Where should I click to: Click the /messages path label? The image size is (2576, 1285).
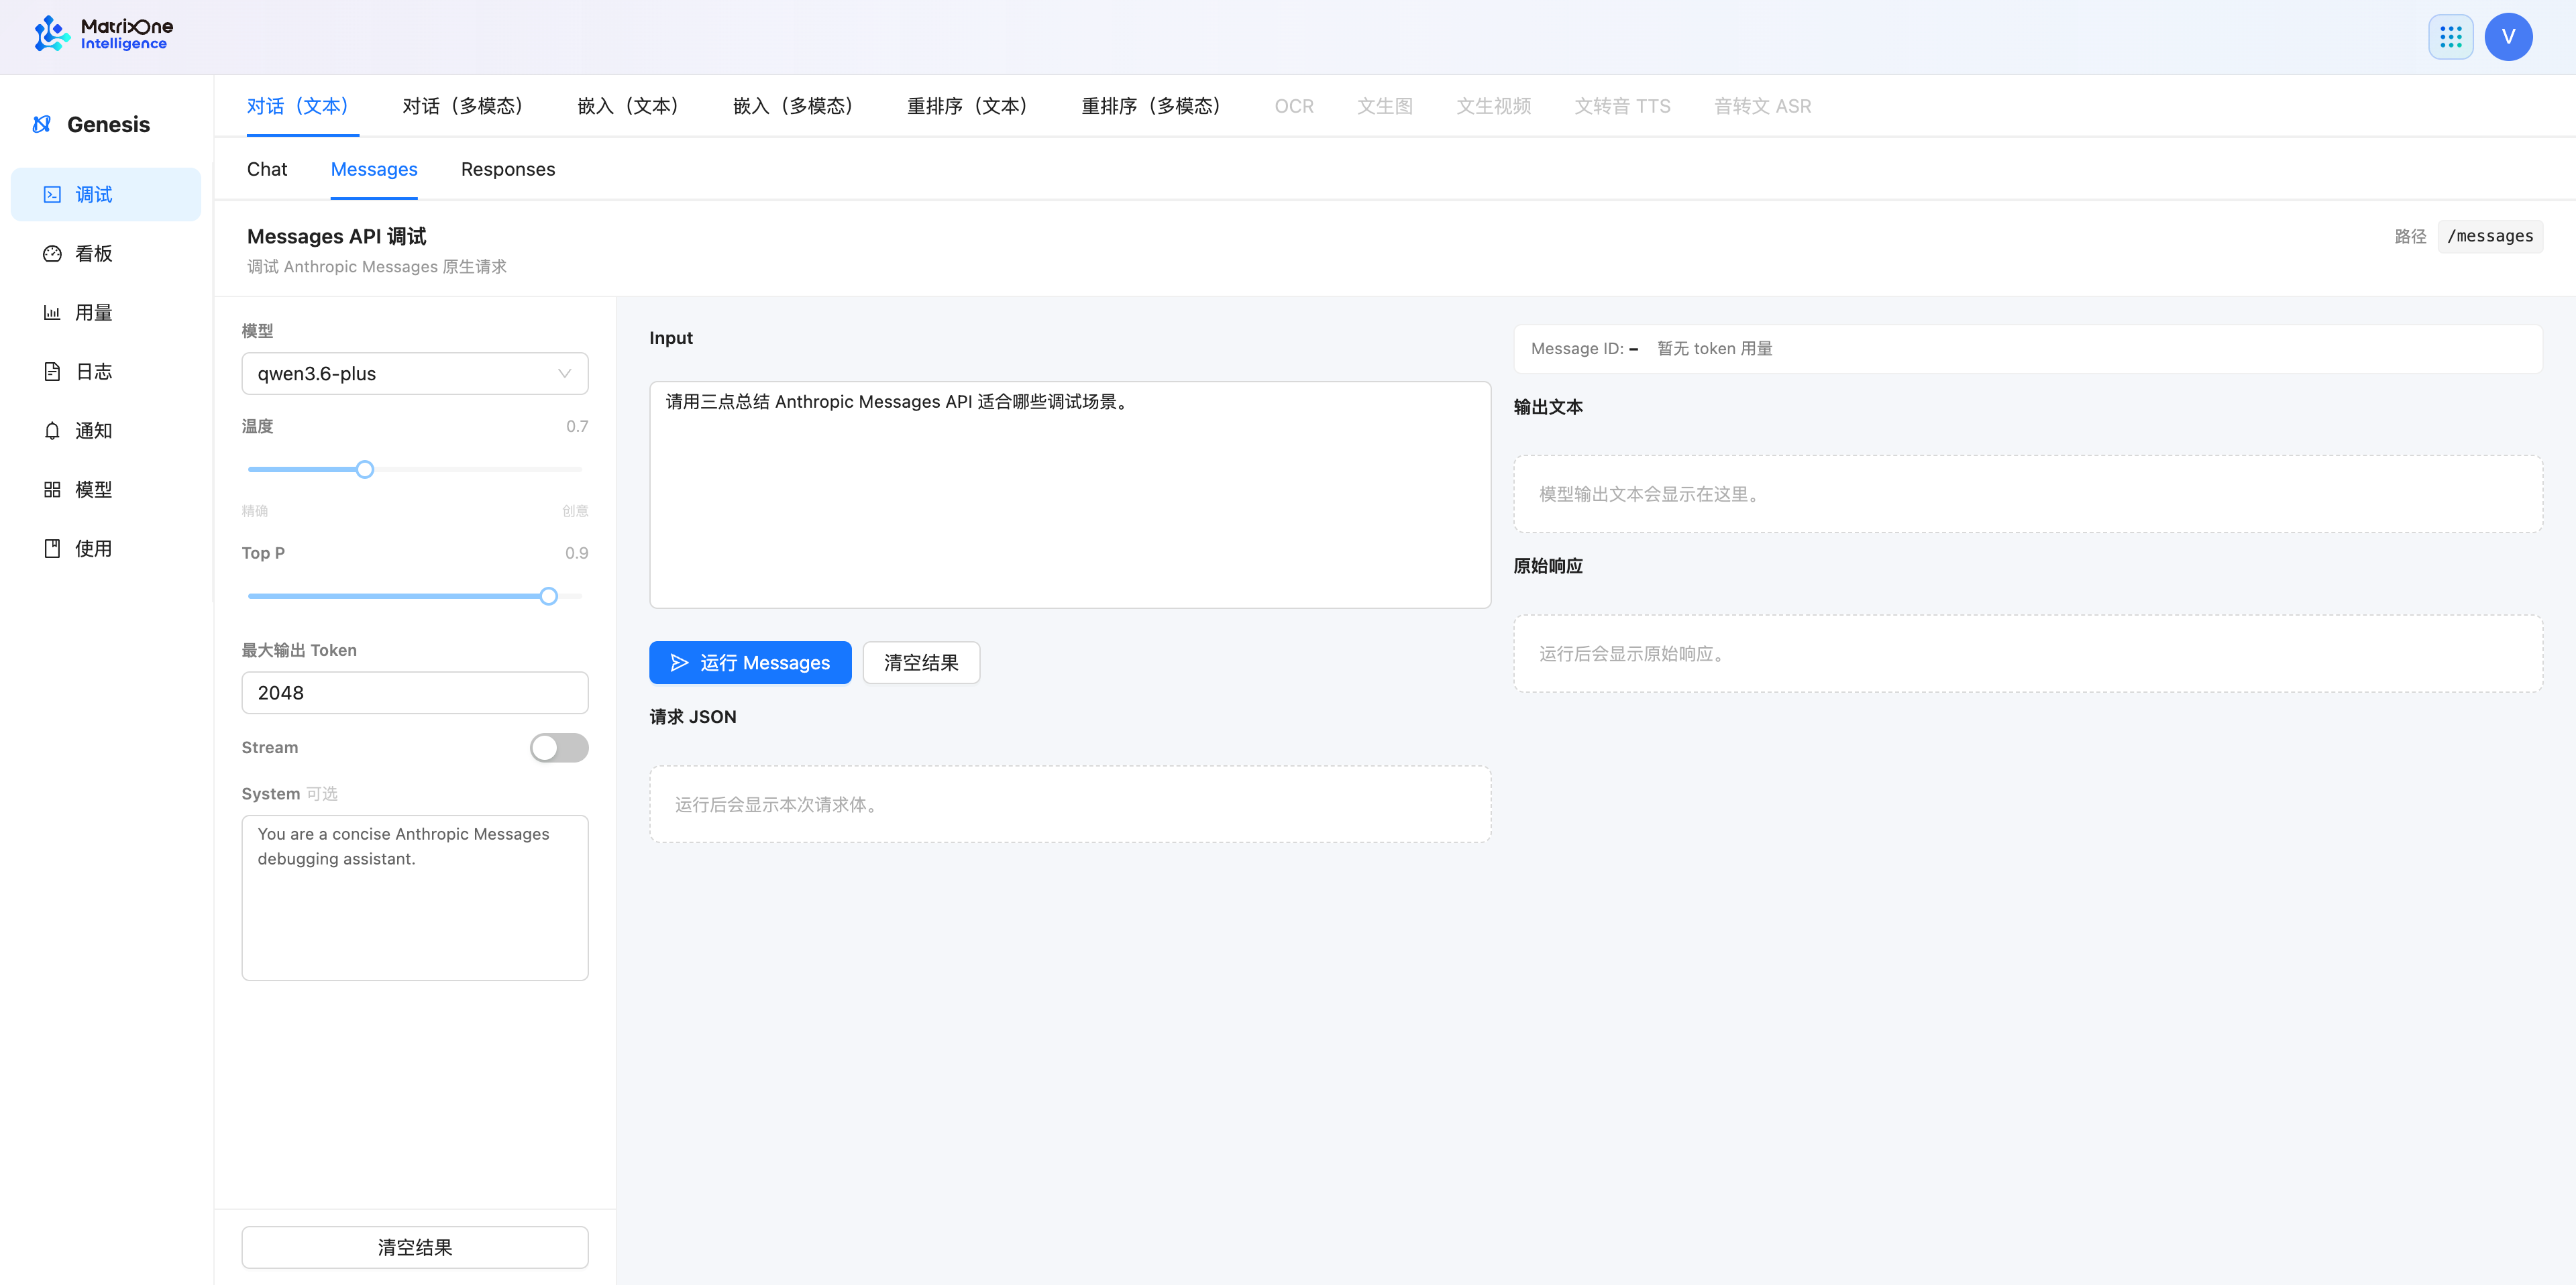2490,237
